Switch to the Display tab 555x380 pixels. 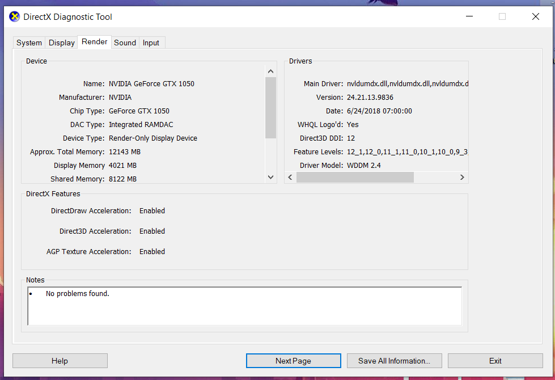coord(62,43)
